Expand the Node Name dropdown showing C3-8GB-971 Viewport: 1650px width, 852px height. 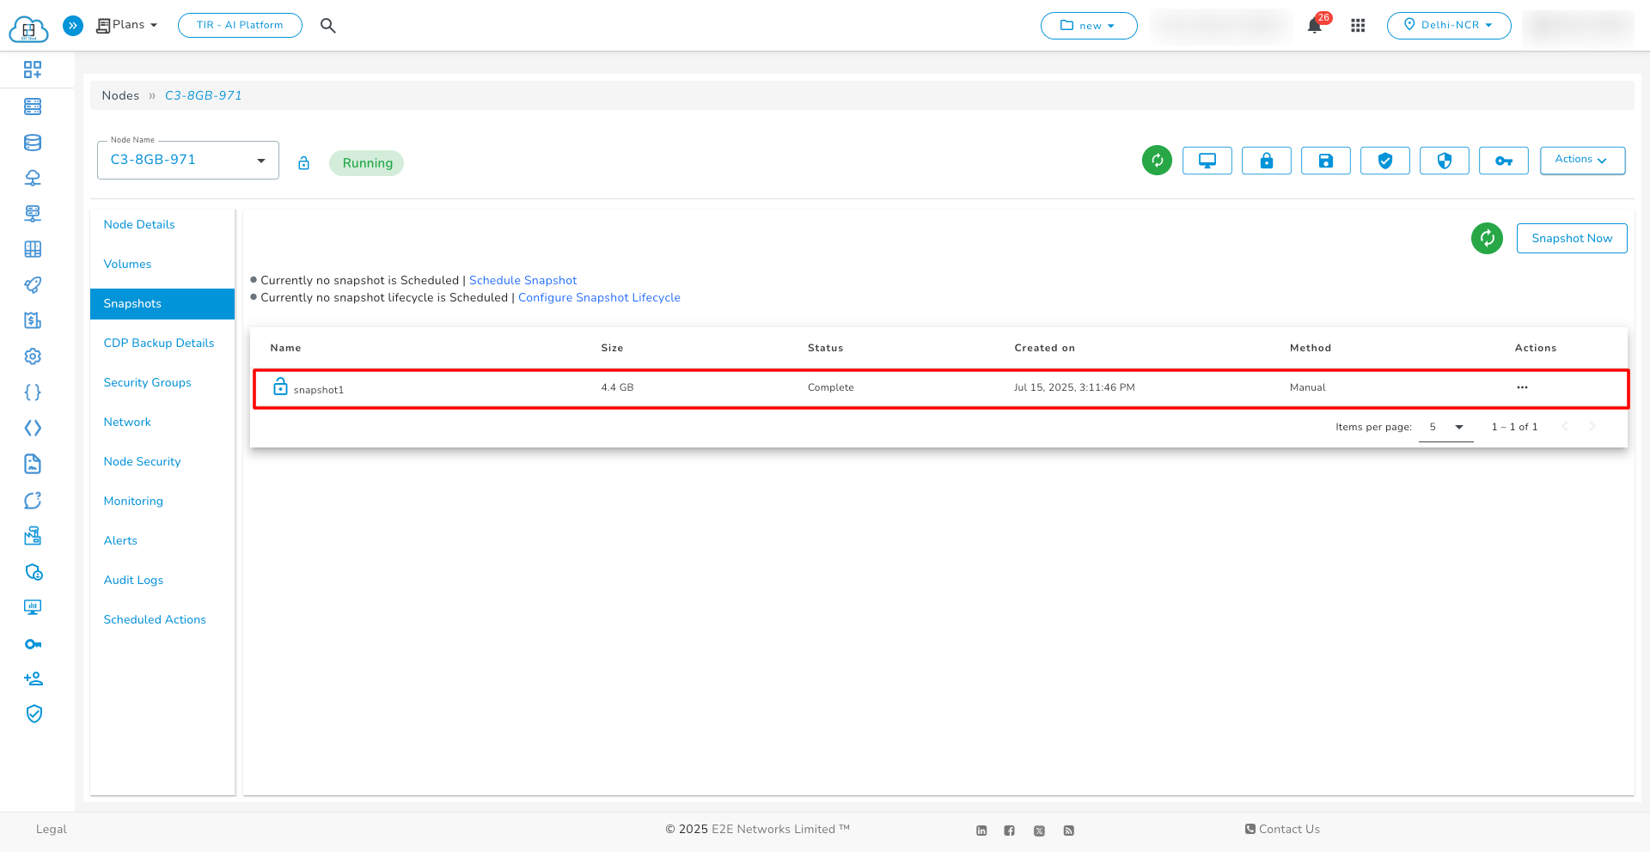(261, 160)
